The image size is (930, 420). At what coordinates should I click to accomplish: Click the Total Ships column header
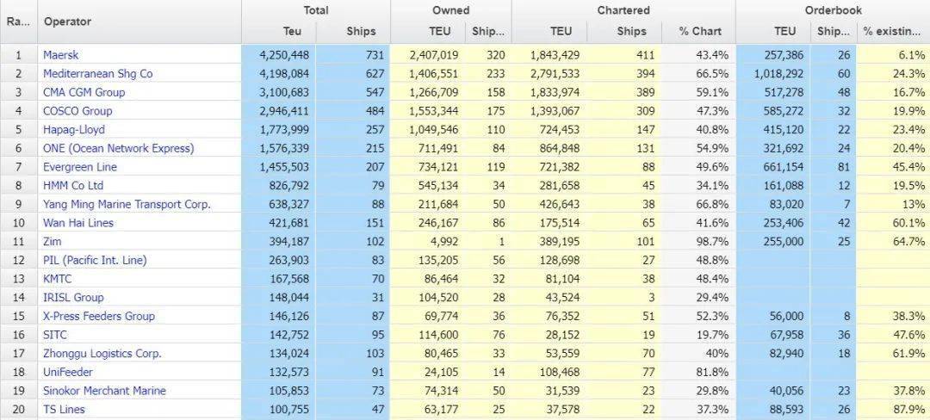[x=361, y=32]
